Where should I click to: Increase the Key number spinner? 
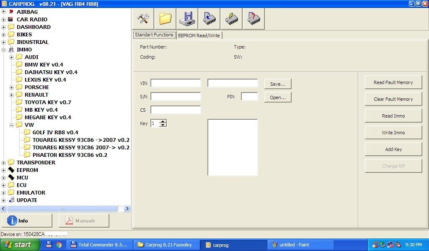coord(163,121)
